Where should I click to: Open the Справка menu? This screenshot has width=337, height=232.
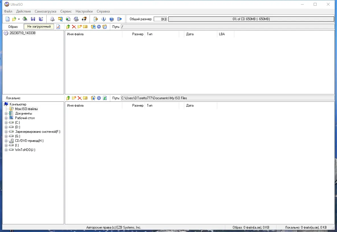coord(103,11)
